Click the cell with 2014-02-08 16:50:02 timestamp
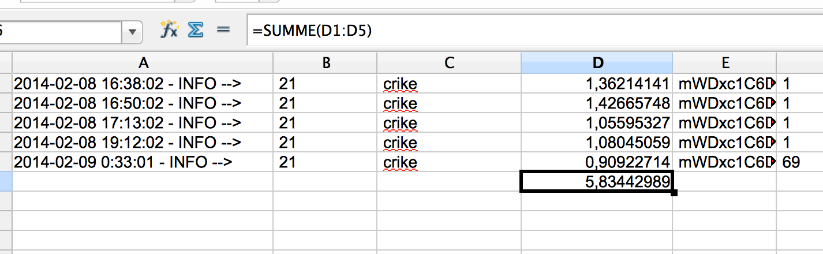The width and height of the screenshot is (823, 254). (143, 103)
